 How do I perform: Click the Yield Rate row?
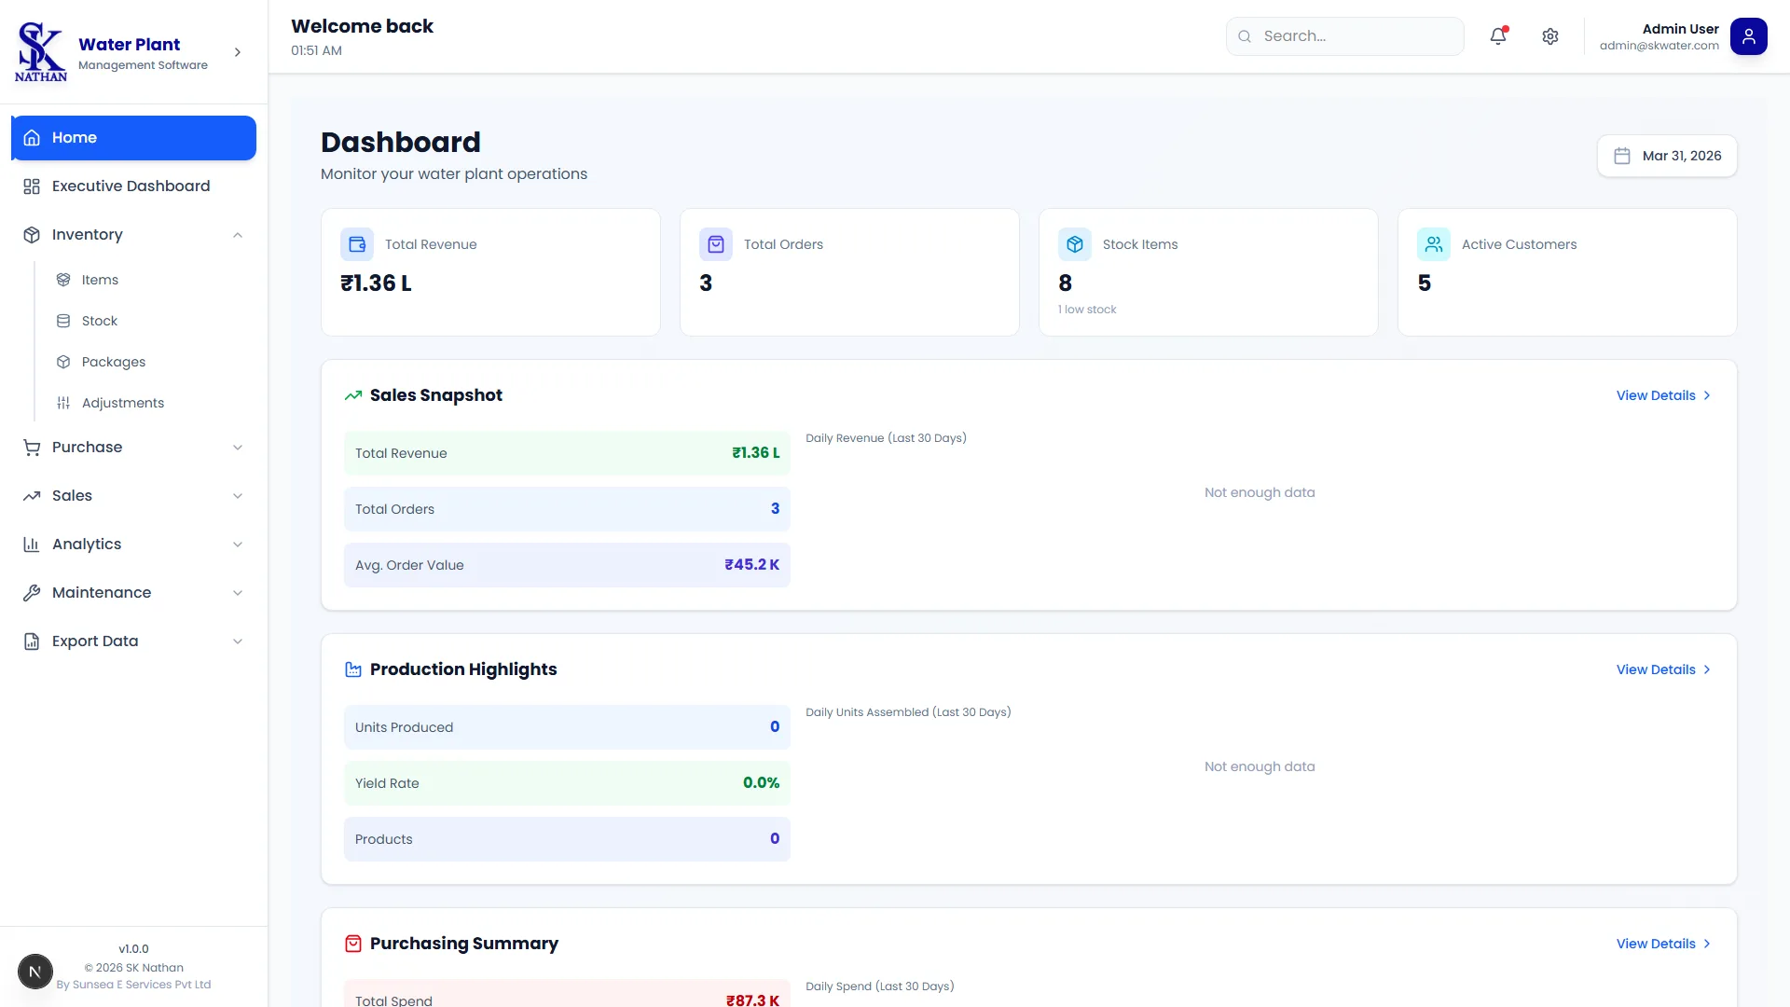(567, 783)
